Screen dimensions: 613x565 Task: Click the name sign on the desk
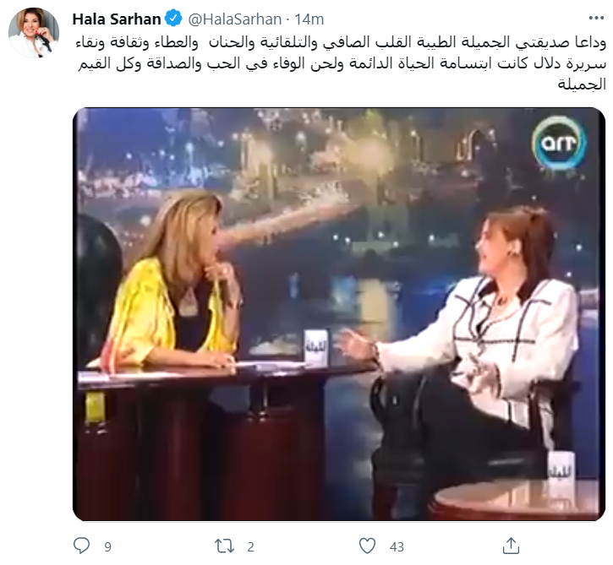315,347
